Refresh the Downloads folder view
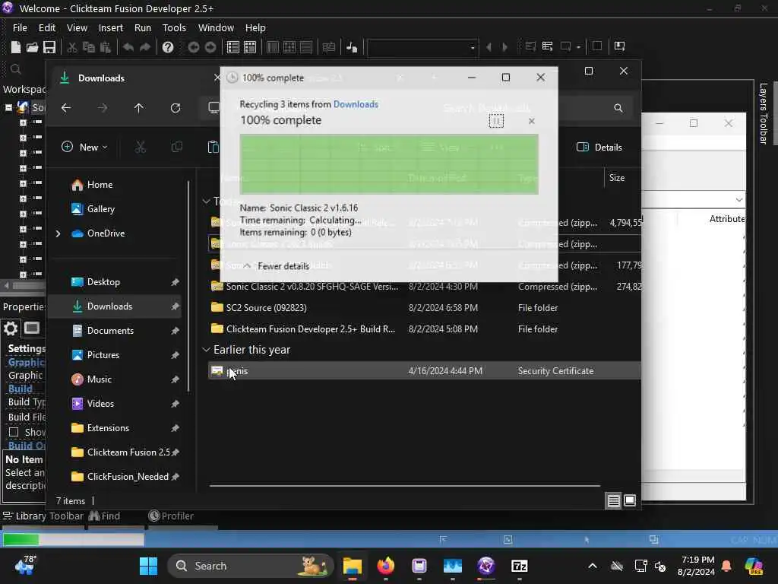The width and height of the screenshot is (778, 584). pyautogui.click(x=176, y=108)
